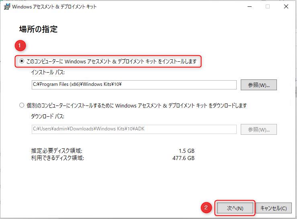Click the disabled download path field containing Users\admin\Downloads
Screen dimensions: 297x219
coord(134,129)
